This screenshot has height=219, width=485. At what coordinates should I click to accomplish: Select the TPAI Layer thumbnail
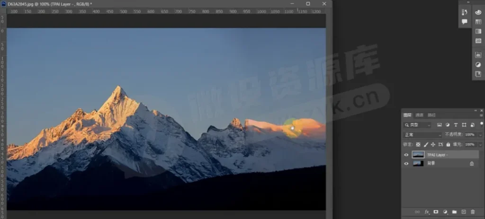[x=418, y=155]
